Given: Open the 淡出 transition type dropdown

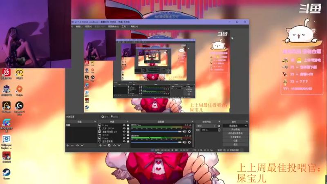Looking at the screenshot, I should coord(206,126).
